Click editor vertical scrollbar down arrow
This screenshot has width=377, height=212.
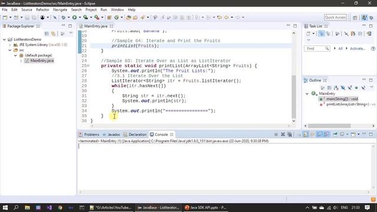tap(294, 121)
